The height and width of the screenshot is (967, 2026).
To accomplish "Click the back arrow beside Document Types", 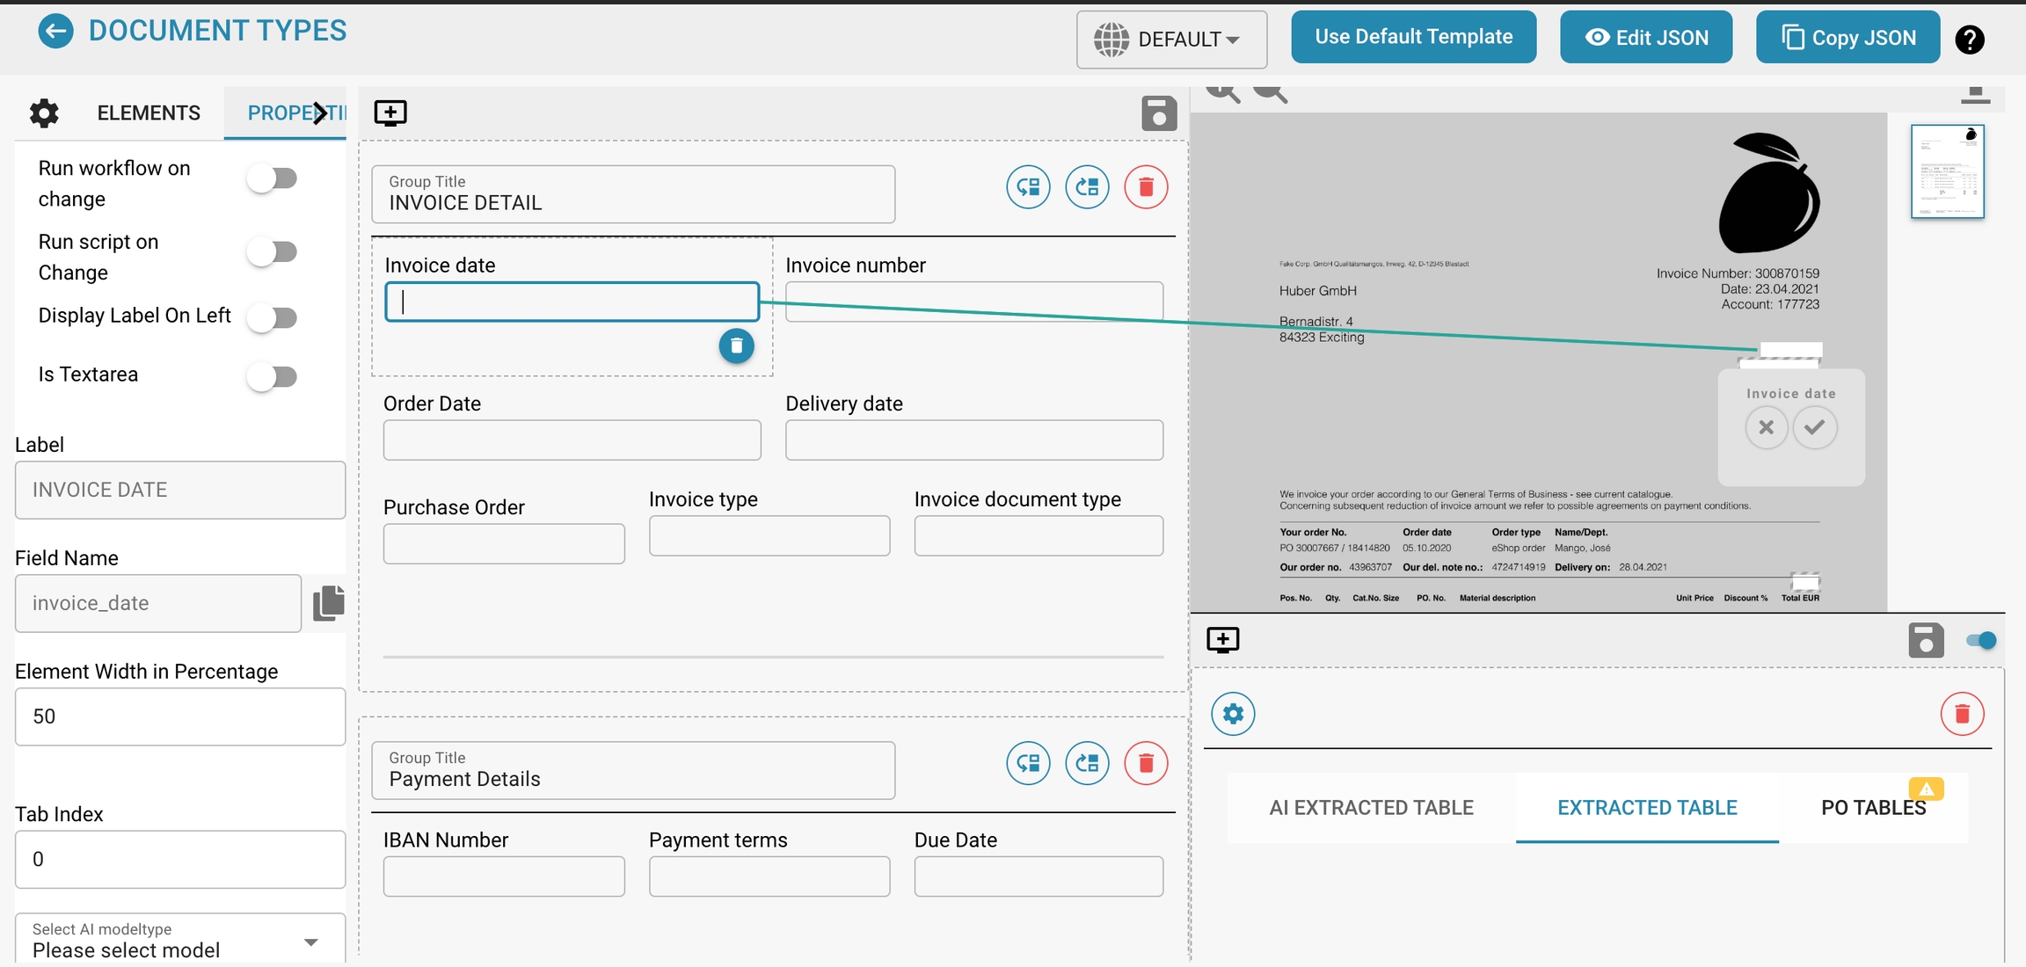I will [55, 32].
